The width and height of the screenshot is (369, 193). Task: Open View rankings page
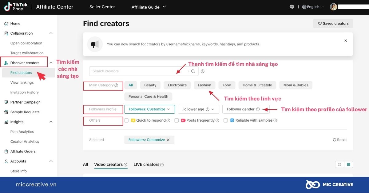coord(22,82)
